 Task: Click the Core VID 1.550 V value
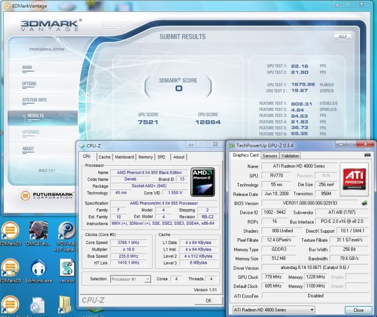coord(175,193)
